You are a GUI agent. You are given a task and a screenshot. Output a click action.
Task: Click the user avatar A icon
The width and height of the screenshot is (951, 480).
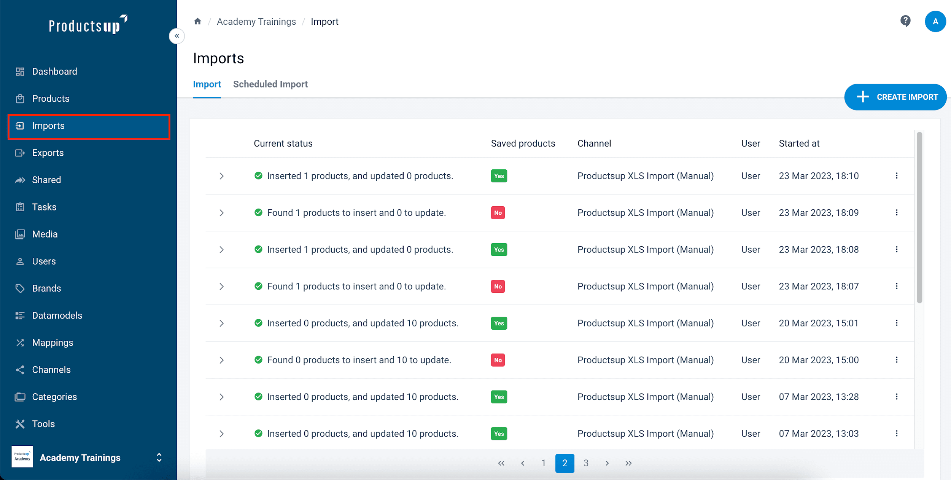935,21
